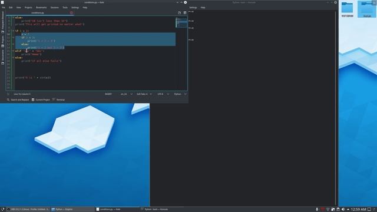
Task: Switch to the Python Dolphin taskbar entry
Action: (72, 210)
